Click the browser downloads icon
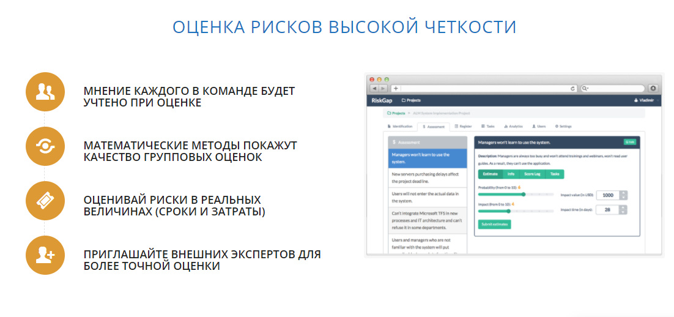The image size is (674, 317). click(x=652, y=88)
